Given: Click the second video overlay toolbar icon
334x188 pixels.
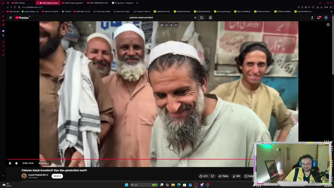Looking at the screenshot, I should point(166,25).
